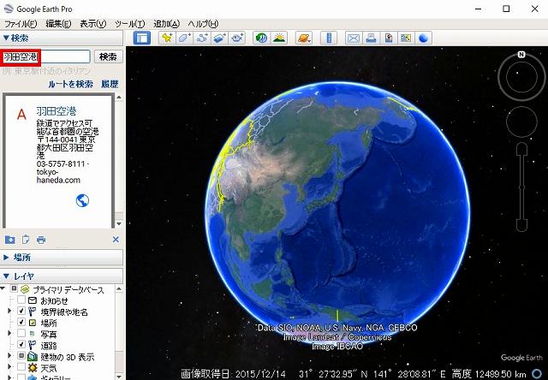Record a tour with the camera icon
This screenshot has height=380, width=548.
coord(237,38)
